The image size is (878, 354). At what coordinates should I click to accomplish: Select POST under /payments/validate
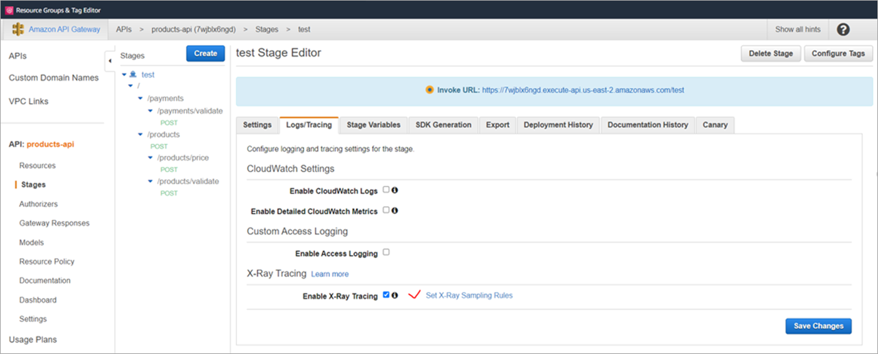pos(168,123)
